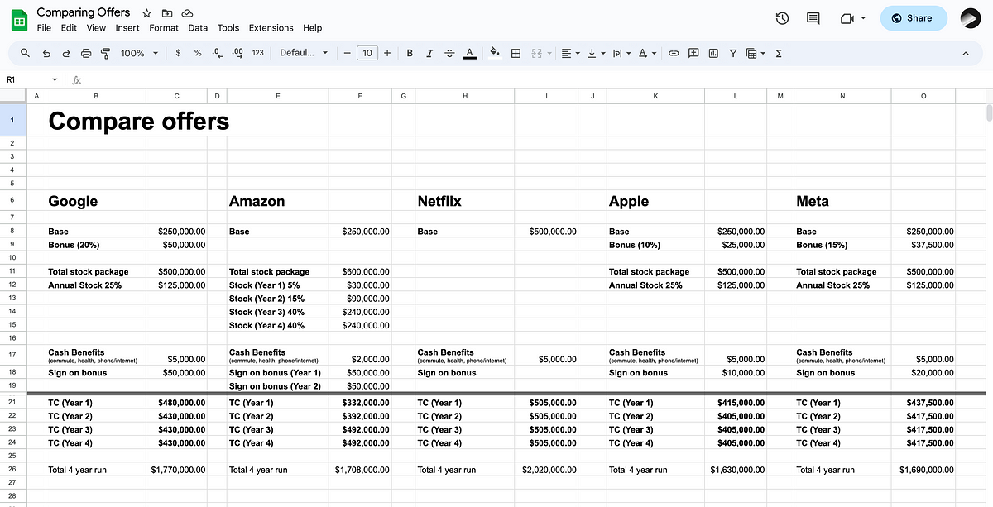Insert a comment from toolbar
The image size is (993, 507).
coord(693,53)
